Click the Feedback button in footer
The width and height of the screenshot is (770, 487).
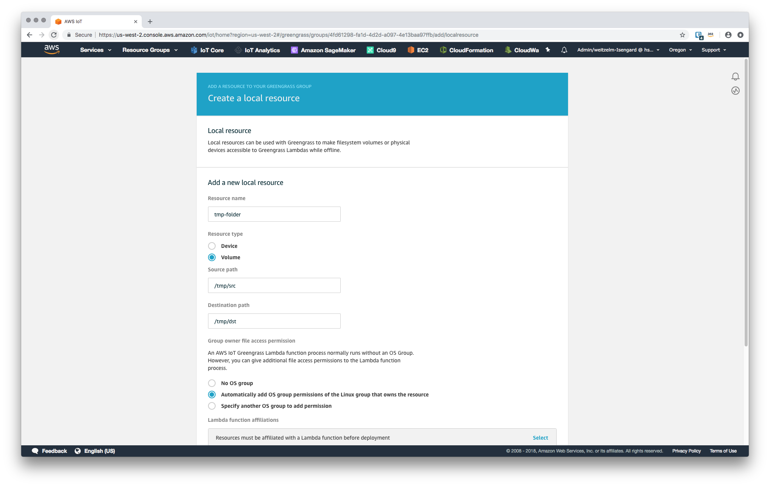pos(49,451)
